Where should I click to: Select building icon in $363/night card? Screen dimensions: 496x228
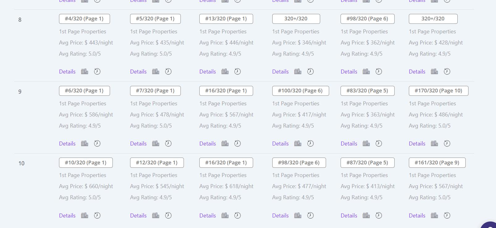click(366, 143)
